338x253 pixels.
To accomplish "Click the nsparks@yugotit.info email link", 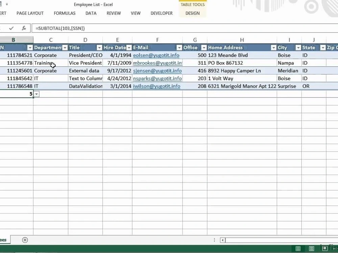I will [158, 79].
